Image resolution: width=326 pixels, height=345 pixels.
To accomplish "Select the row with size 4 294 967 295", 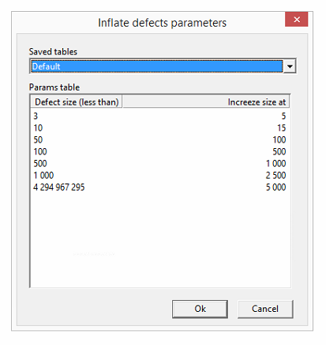I will tap(160, 187).
